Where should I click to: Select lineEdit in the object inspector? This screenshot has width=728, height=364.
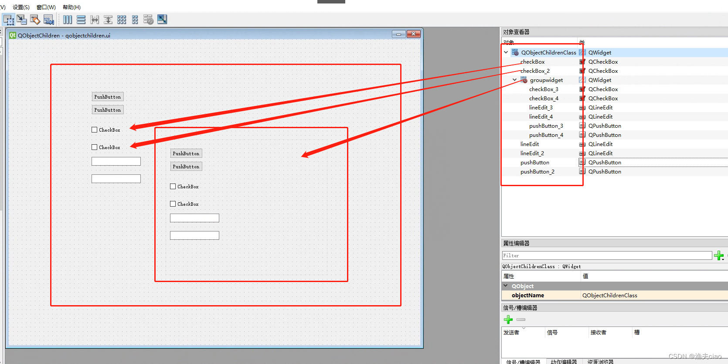530,144
